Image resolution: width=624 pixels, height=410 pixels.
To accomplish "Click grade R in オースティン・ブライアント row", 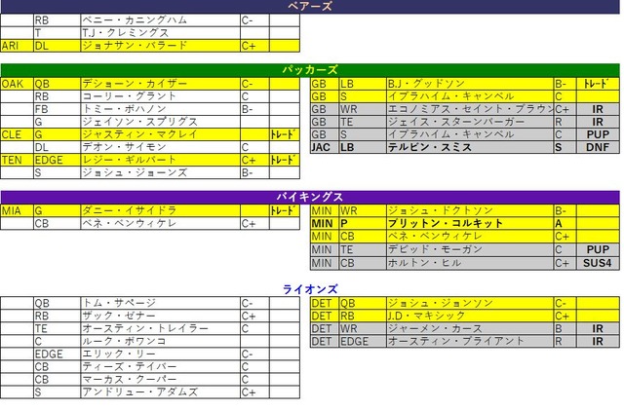I will tap(565, 341).
